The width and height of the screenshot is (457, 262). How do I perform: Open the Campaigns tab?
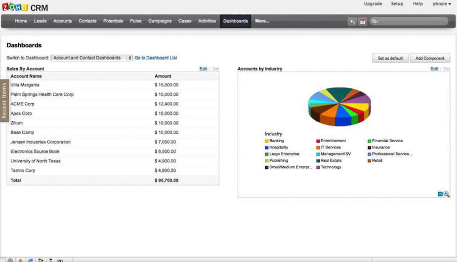160,21
